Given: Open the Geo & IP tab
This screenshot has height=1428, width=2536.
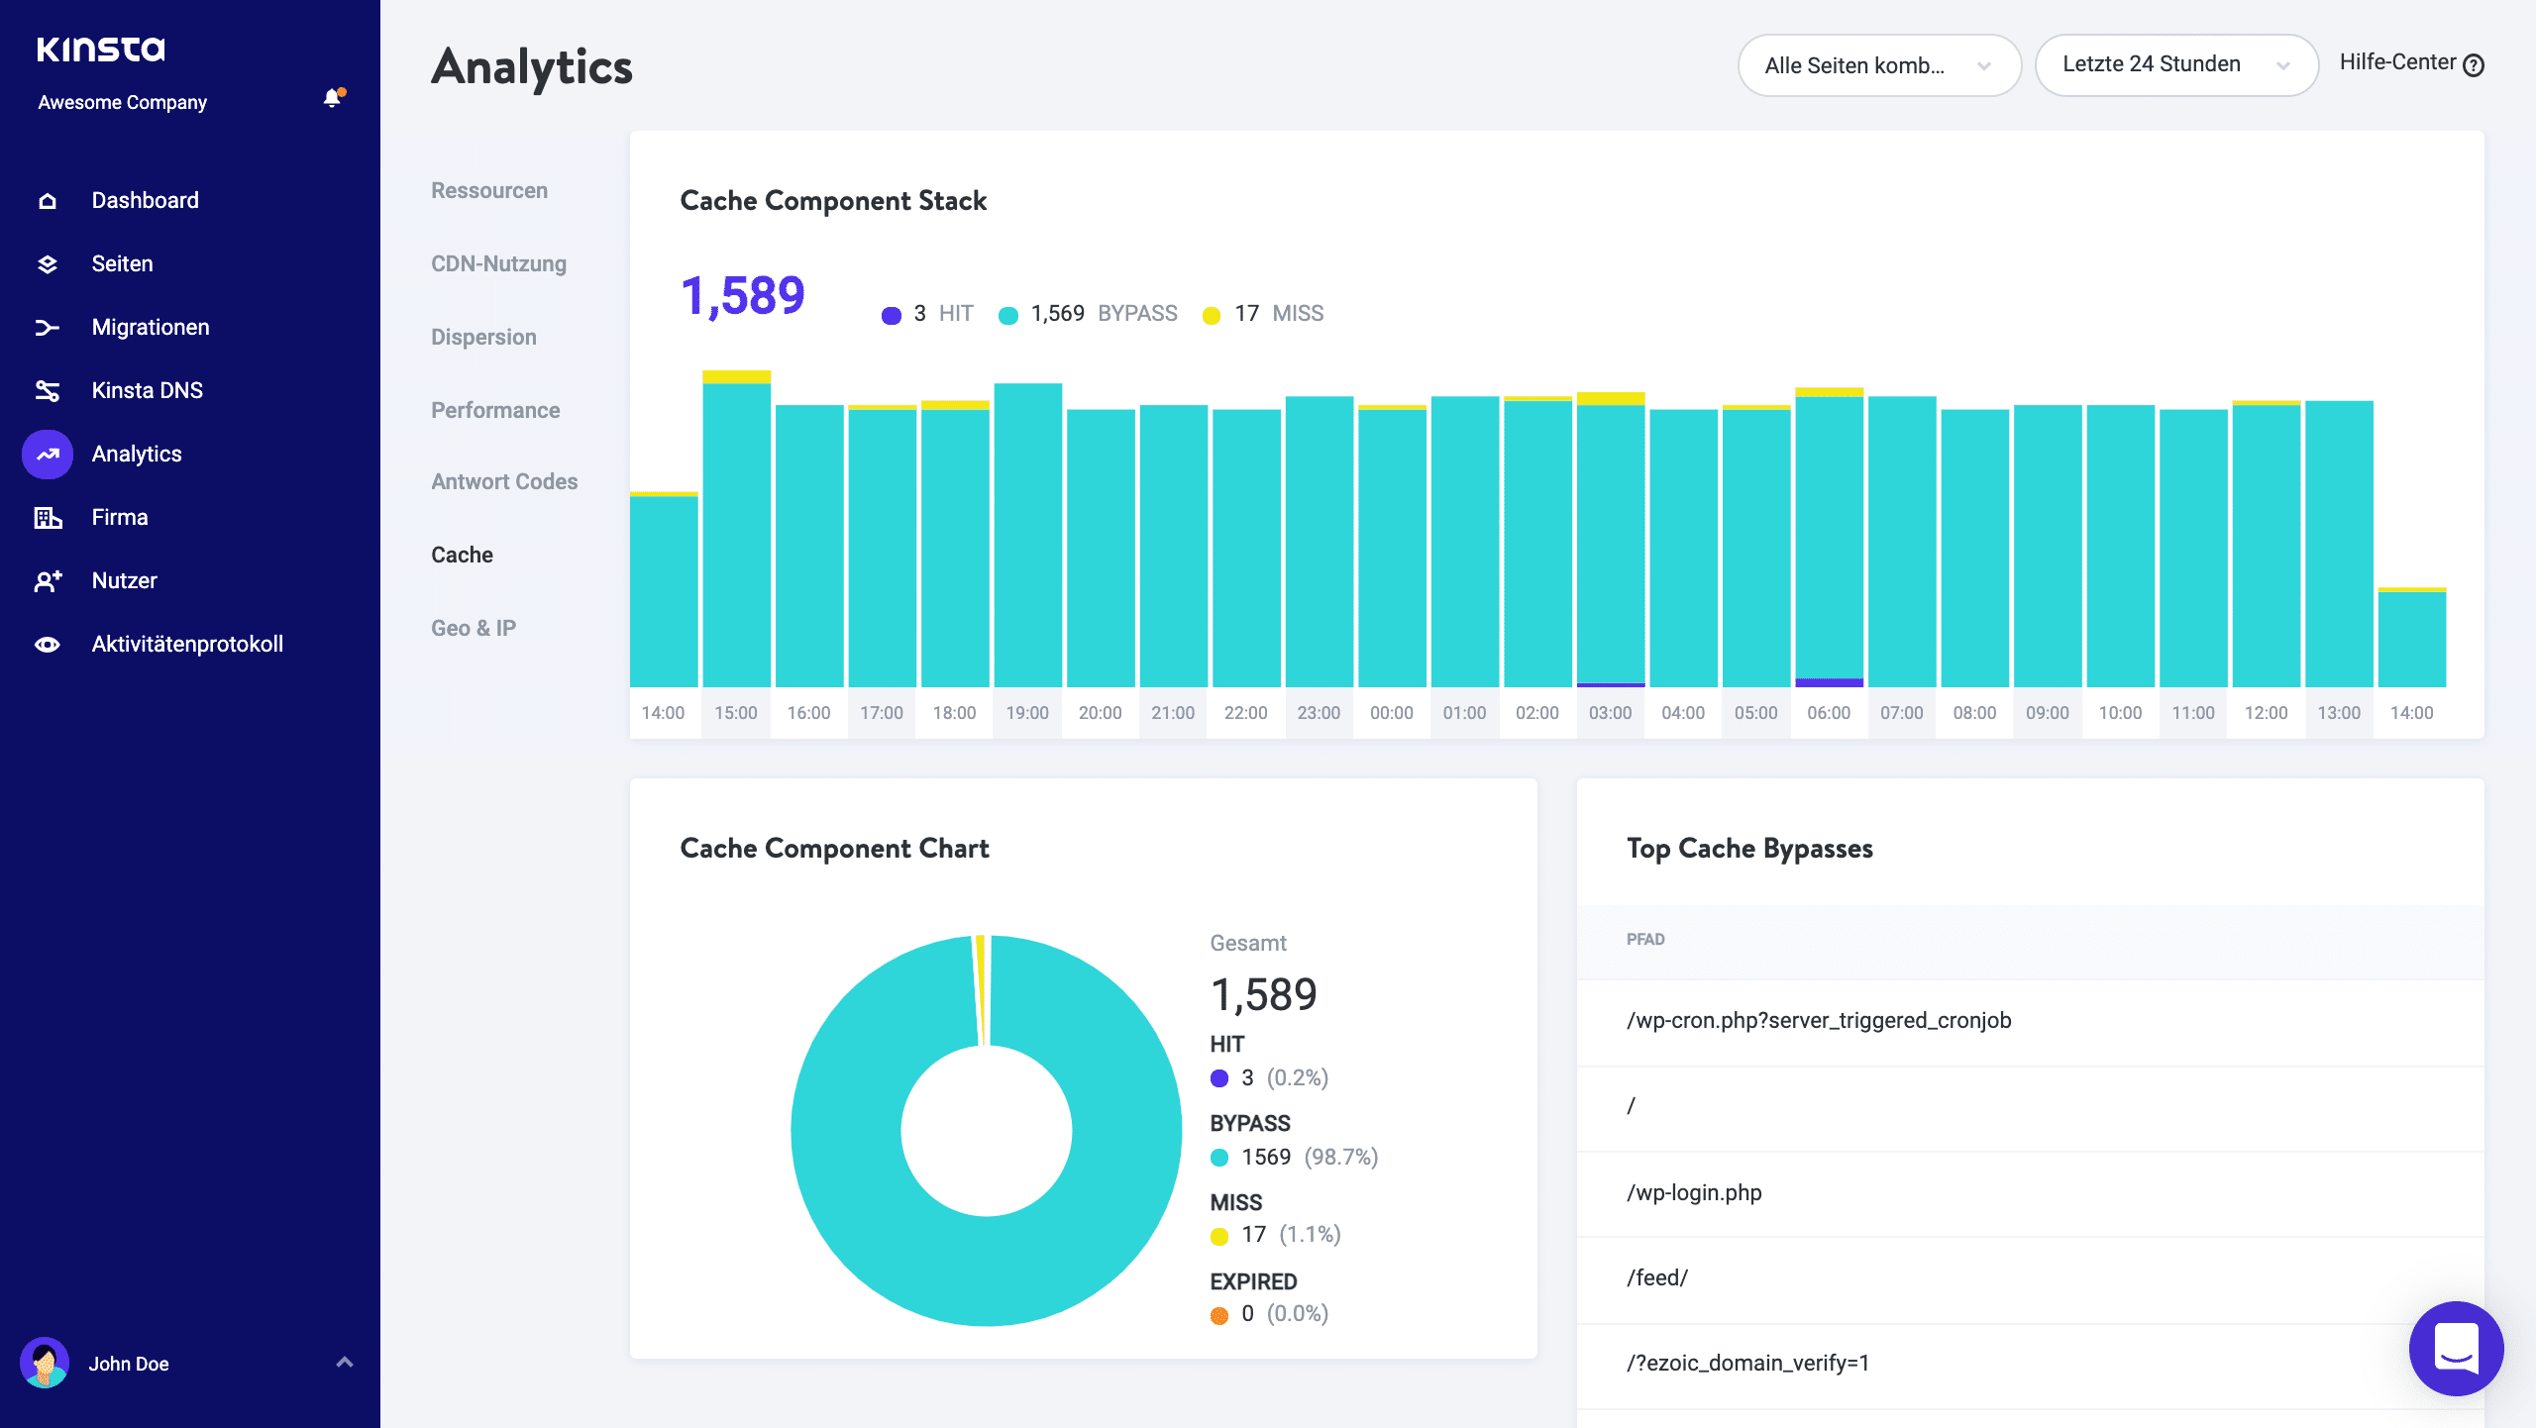Looking at the screenshot, I should [474, 627].
